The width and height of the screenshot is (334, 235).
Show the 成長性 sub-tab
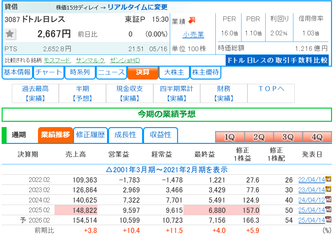coord(126,135)
